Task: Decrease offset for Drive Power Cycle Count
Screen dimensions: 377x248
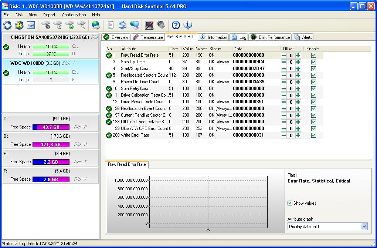Action: (x=284, y=102)
